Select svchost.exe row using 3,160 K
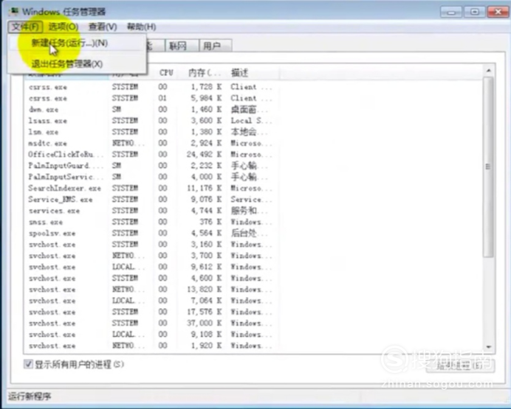 (150, 244)
